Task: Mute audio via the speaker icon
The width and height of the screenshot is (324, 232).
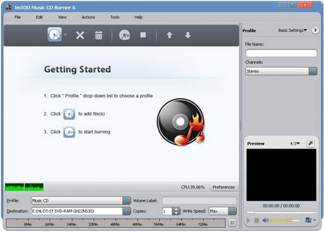Action: point(265,221)
